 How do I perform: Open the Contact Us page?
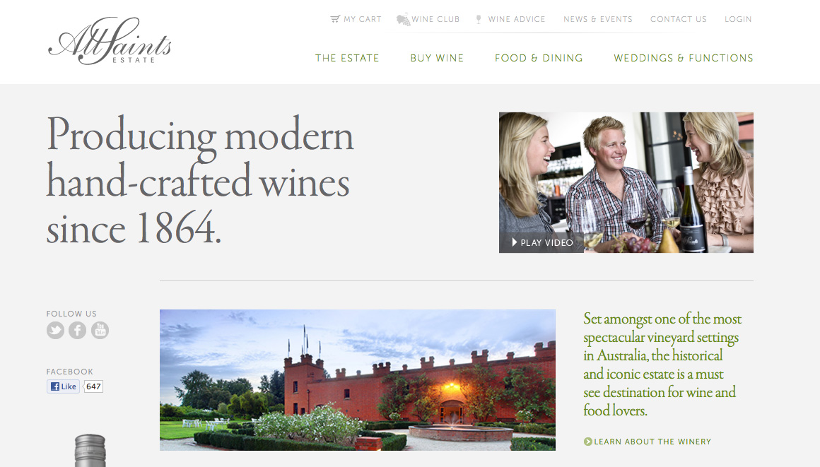[679, 19]
